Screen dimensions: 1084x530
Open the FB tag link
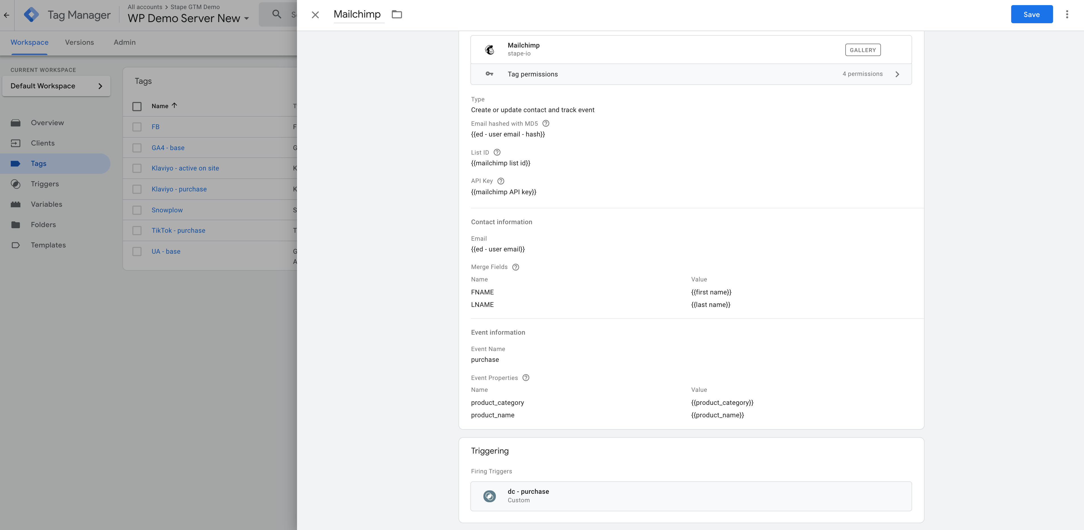(155, 127)
